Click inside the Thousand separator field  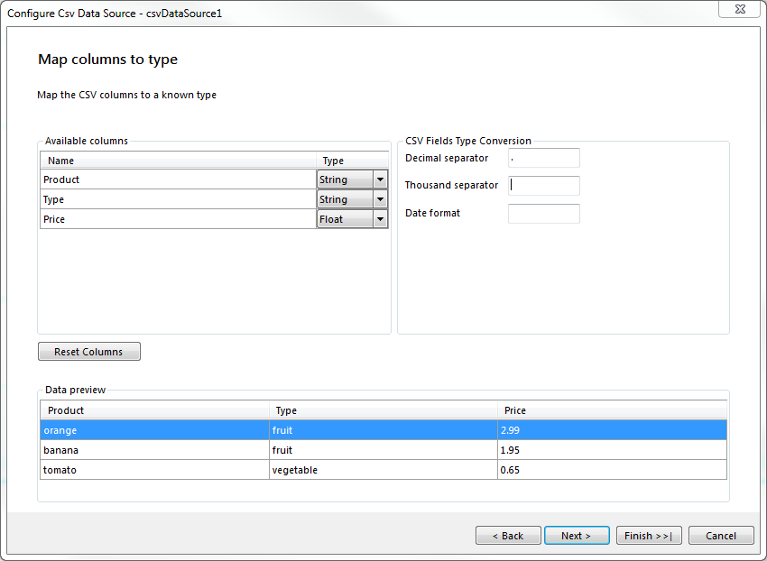[543, 185]
